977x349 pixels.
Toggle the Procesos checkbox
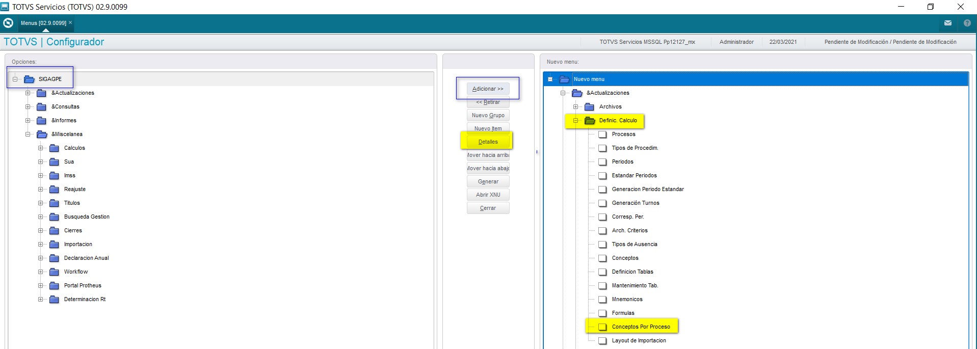[602, 135]
